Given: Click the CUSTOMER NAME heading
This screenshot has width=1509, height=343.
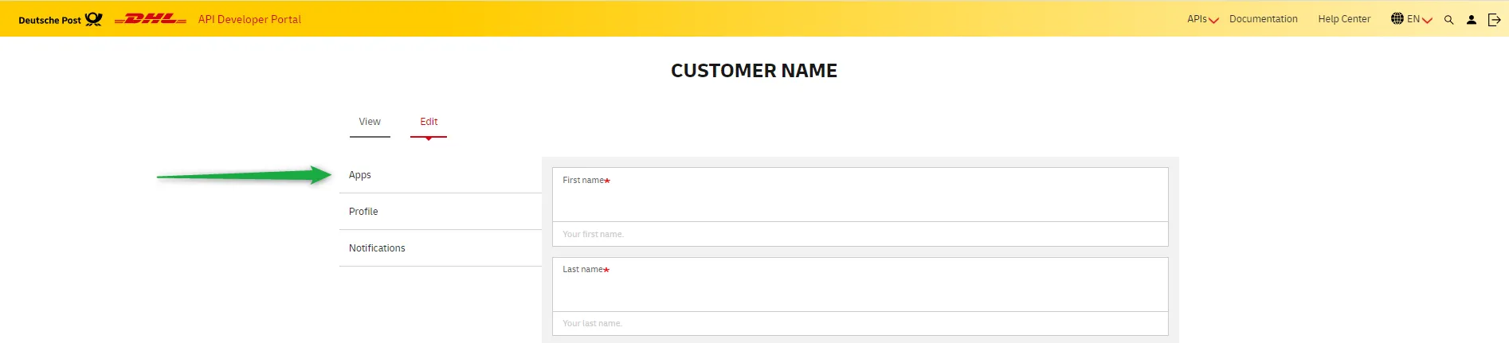Looking at the screenshot, I should pyautogui.click(x=754, y=71).
